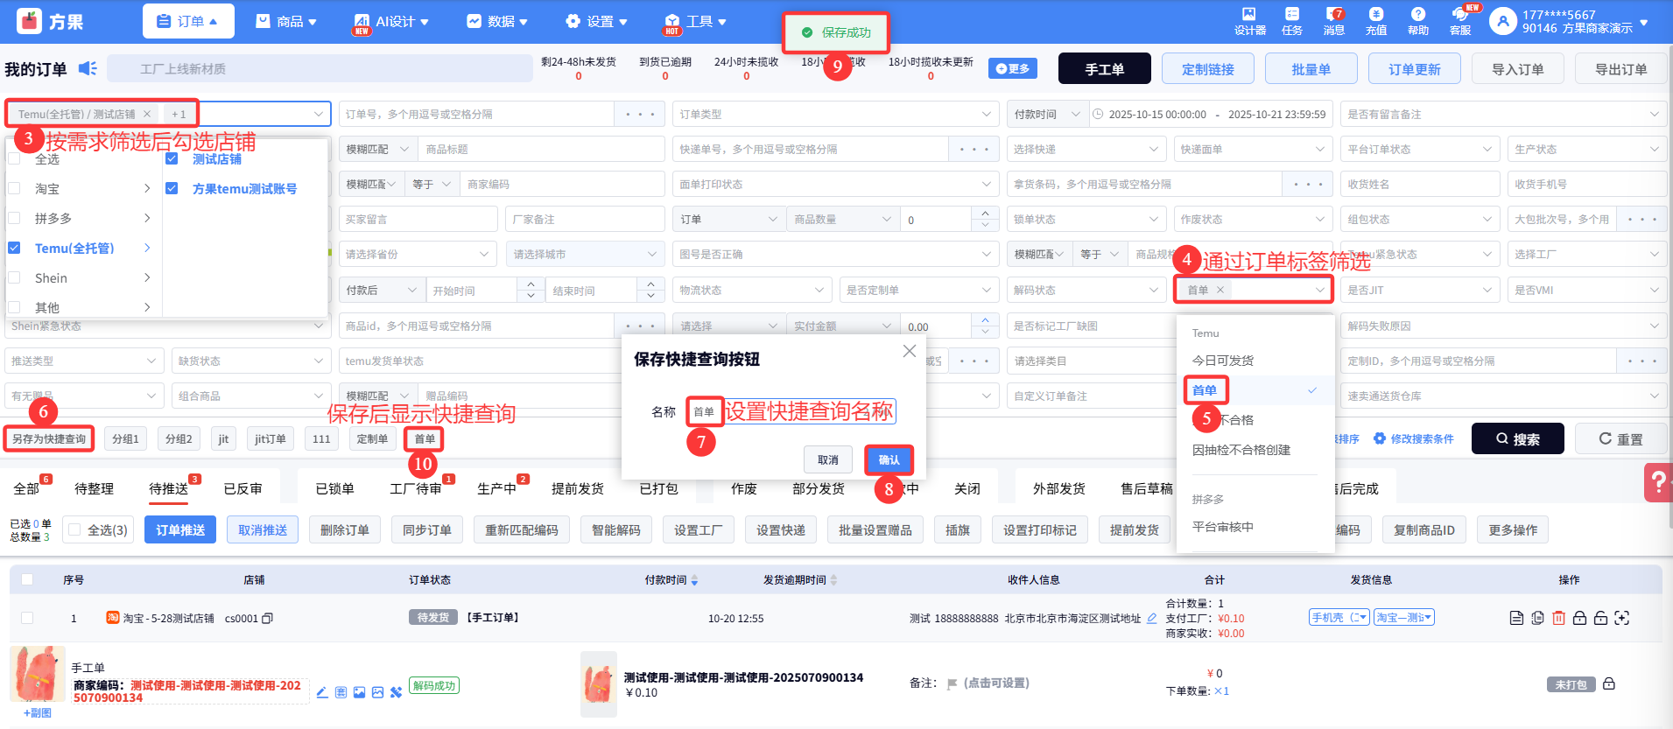The width and height of the screenshot is (1673, 729).
Task: Uncheck the 测试店铺 store checkbox
Action: tap(172, 158)
